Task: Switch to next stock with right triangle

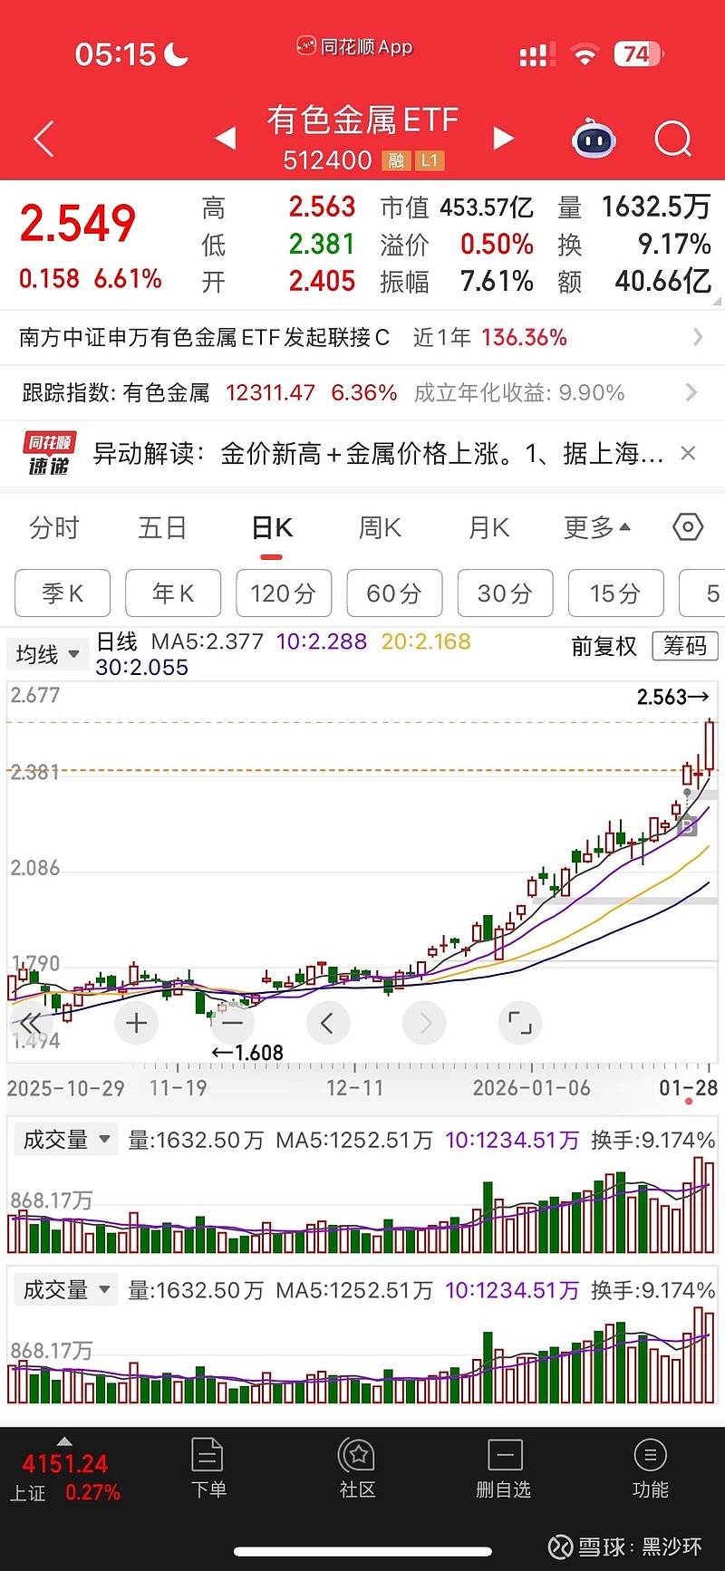Action: tap(504, 138)
